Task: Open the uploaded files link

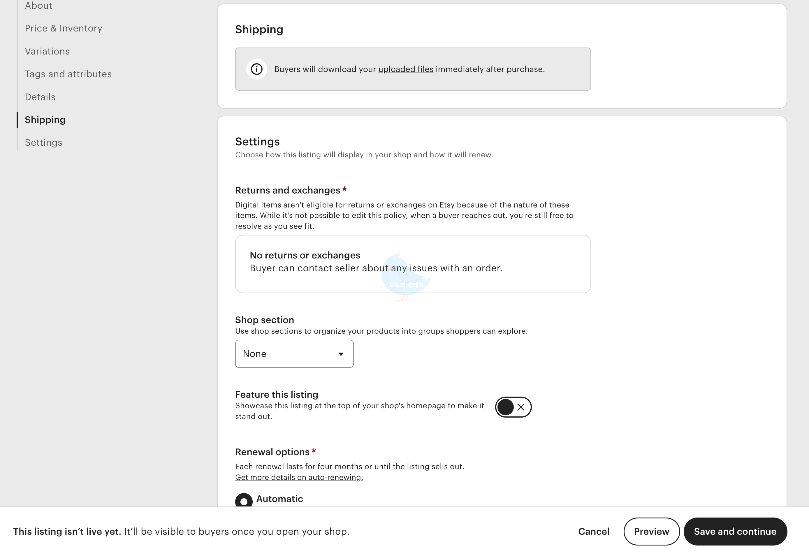Action: pyautogui.click(x=406, y=69)
